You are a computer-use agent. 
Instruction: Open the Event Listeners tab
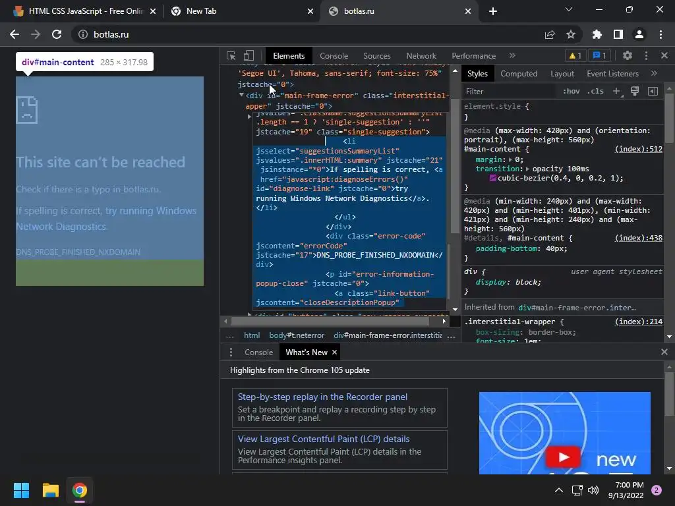point(612,74)
